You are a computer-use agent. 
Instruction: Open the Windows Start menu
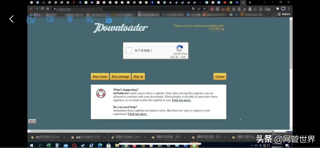tap(31, 145)
